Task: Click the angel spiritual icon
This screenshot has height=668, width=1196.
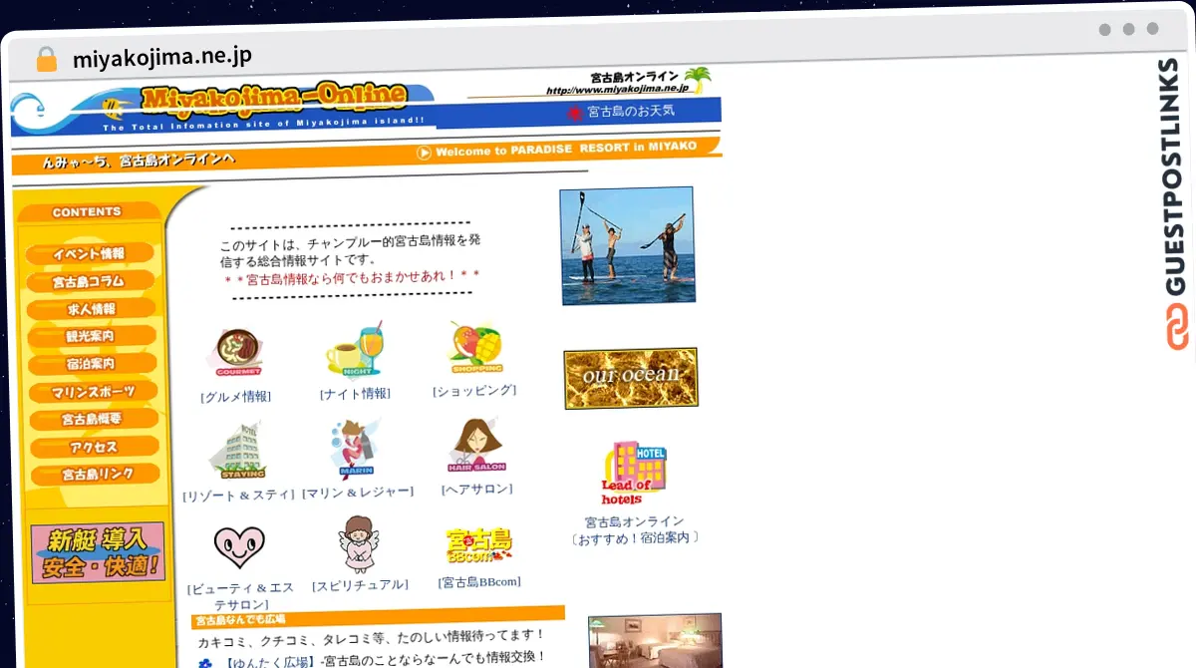Action: pyautogui.click(x=359, y=543)
